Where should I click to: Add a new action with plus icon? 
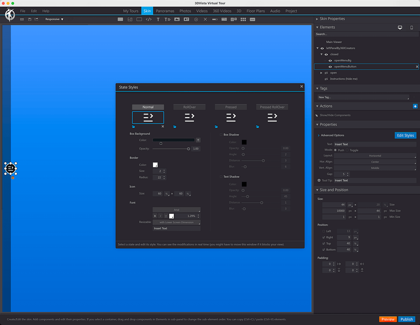[x=415, y=106]
